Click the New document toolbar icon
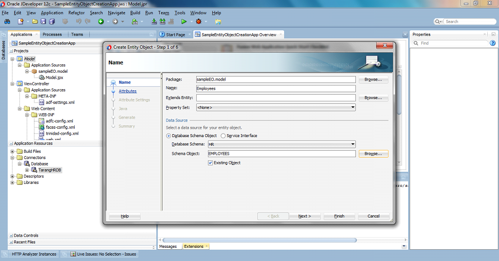This screenshot has height=261, width=499. [x=21, y=21]
